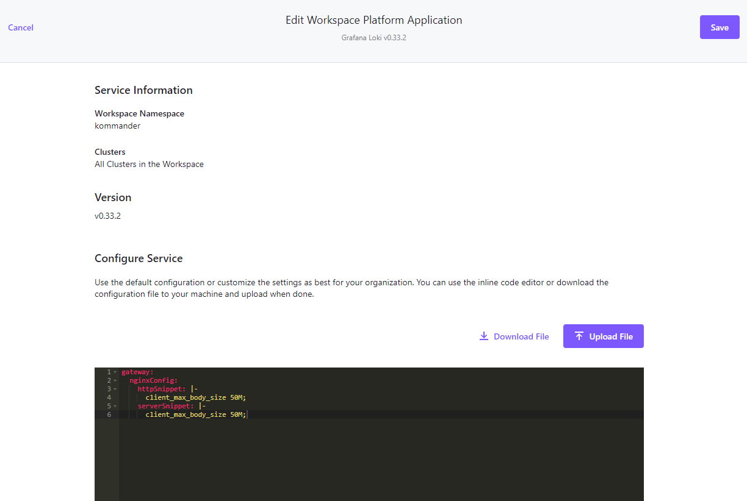
Task: Click the configuration instructions paragraph
Action: (352, 288)
